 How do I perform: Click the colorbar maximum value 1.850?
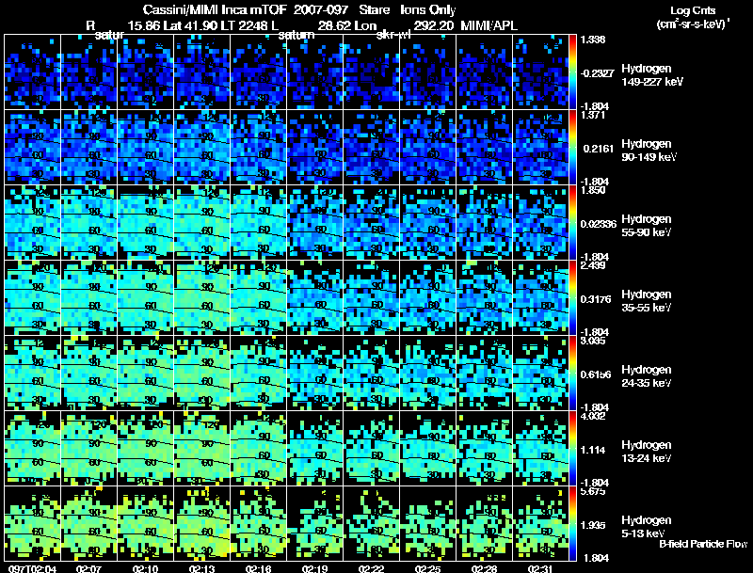pos(594,190)
